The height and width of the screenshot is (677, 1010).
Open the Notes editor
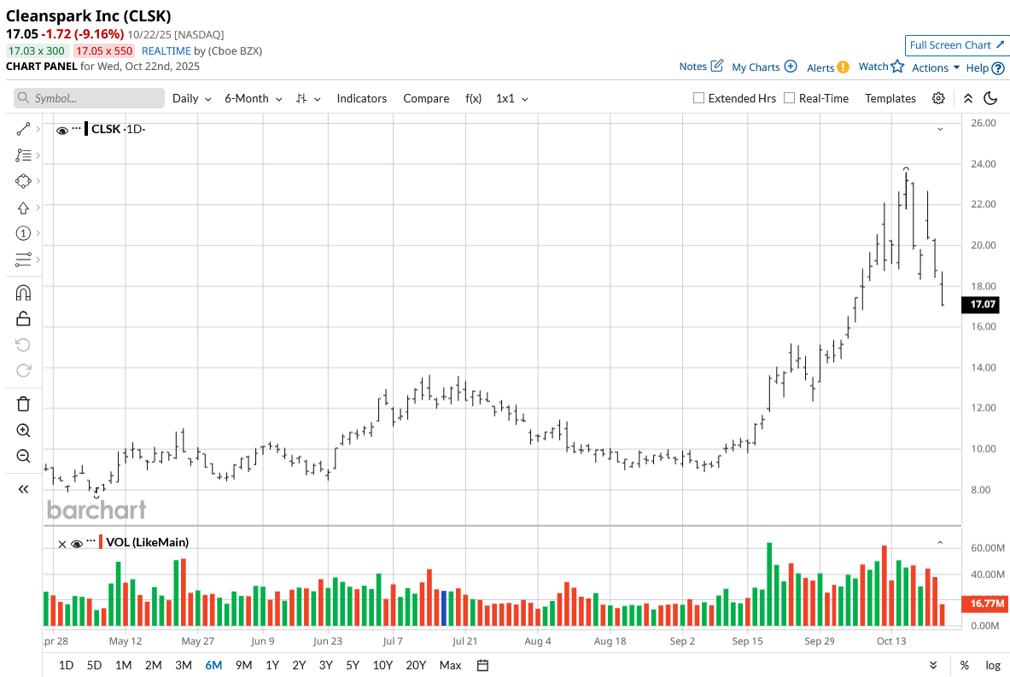click(x=701, y=67)
